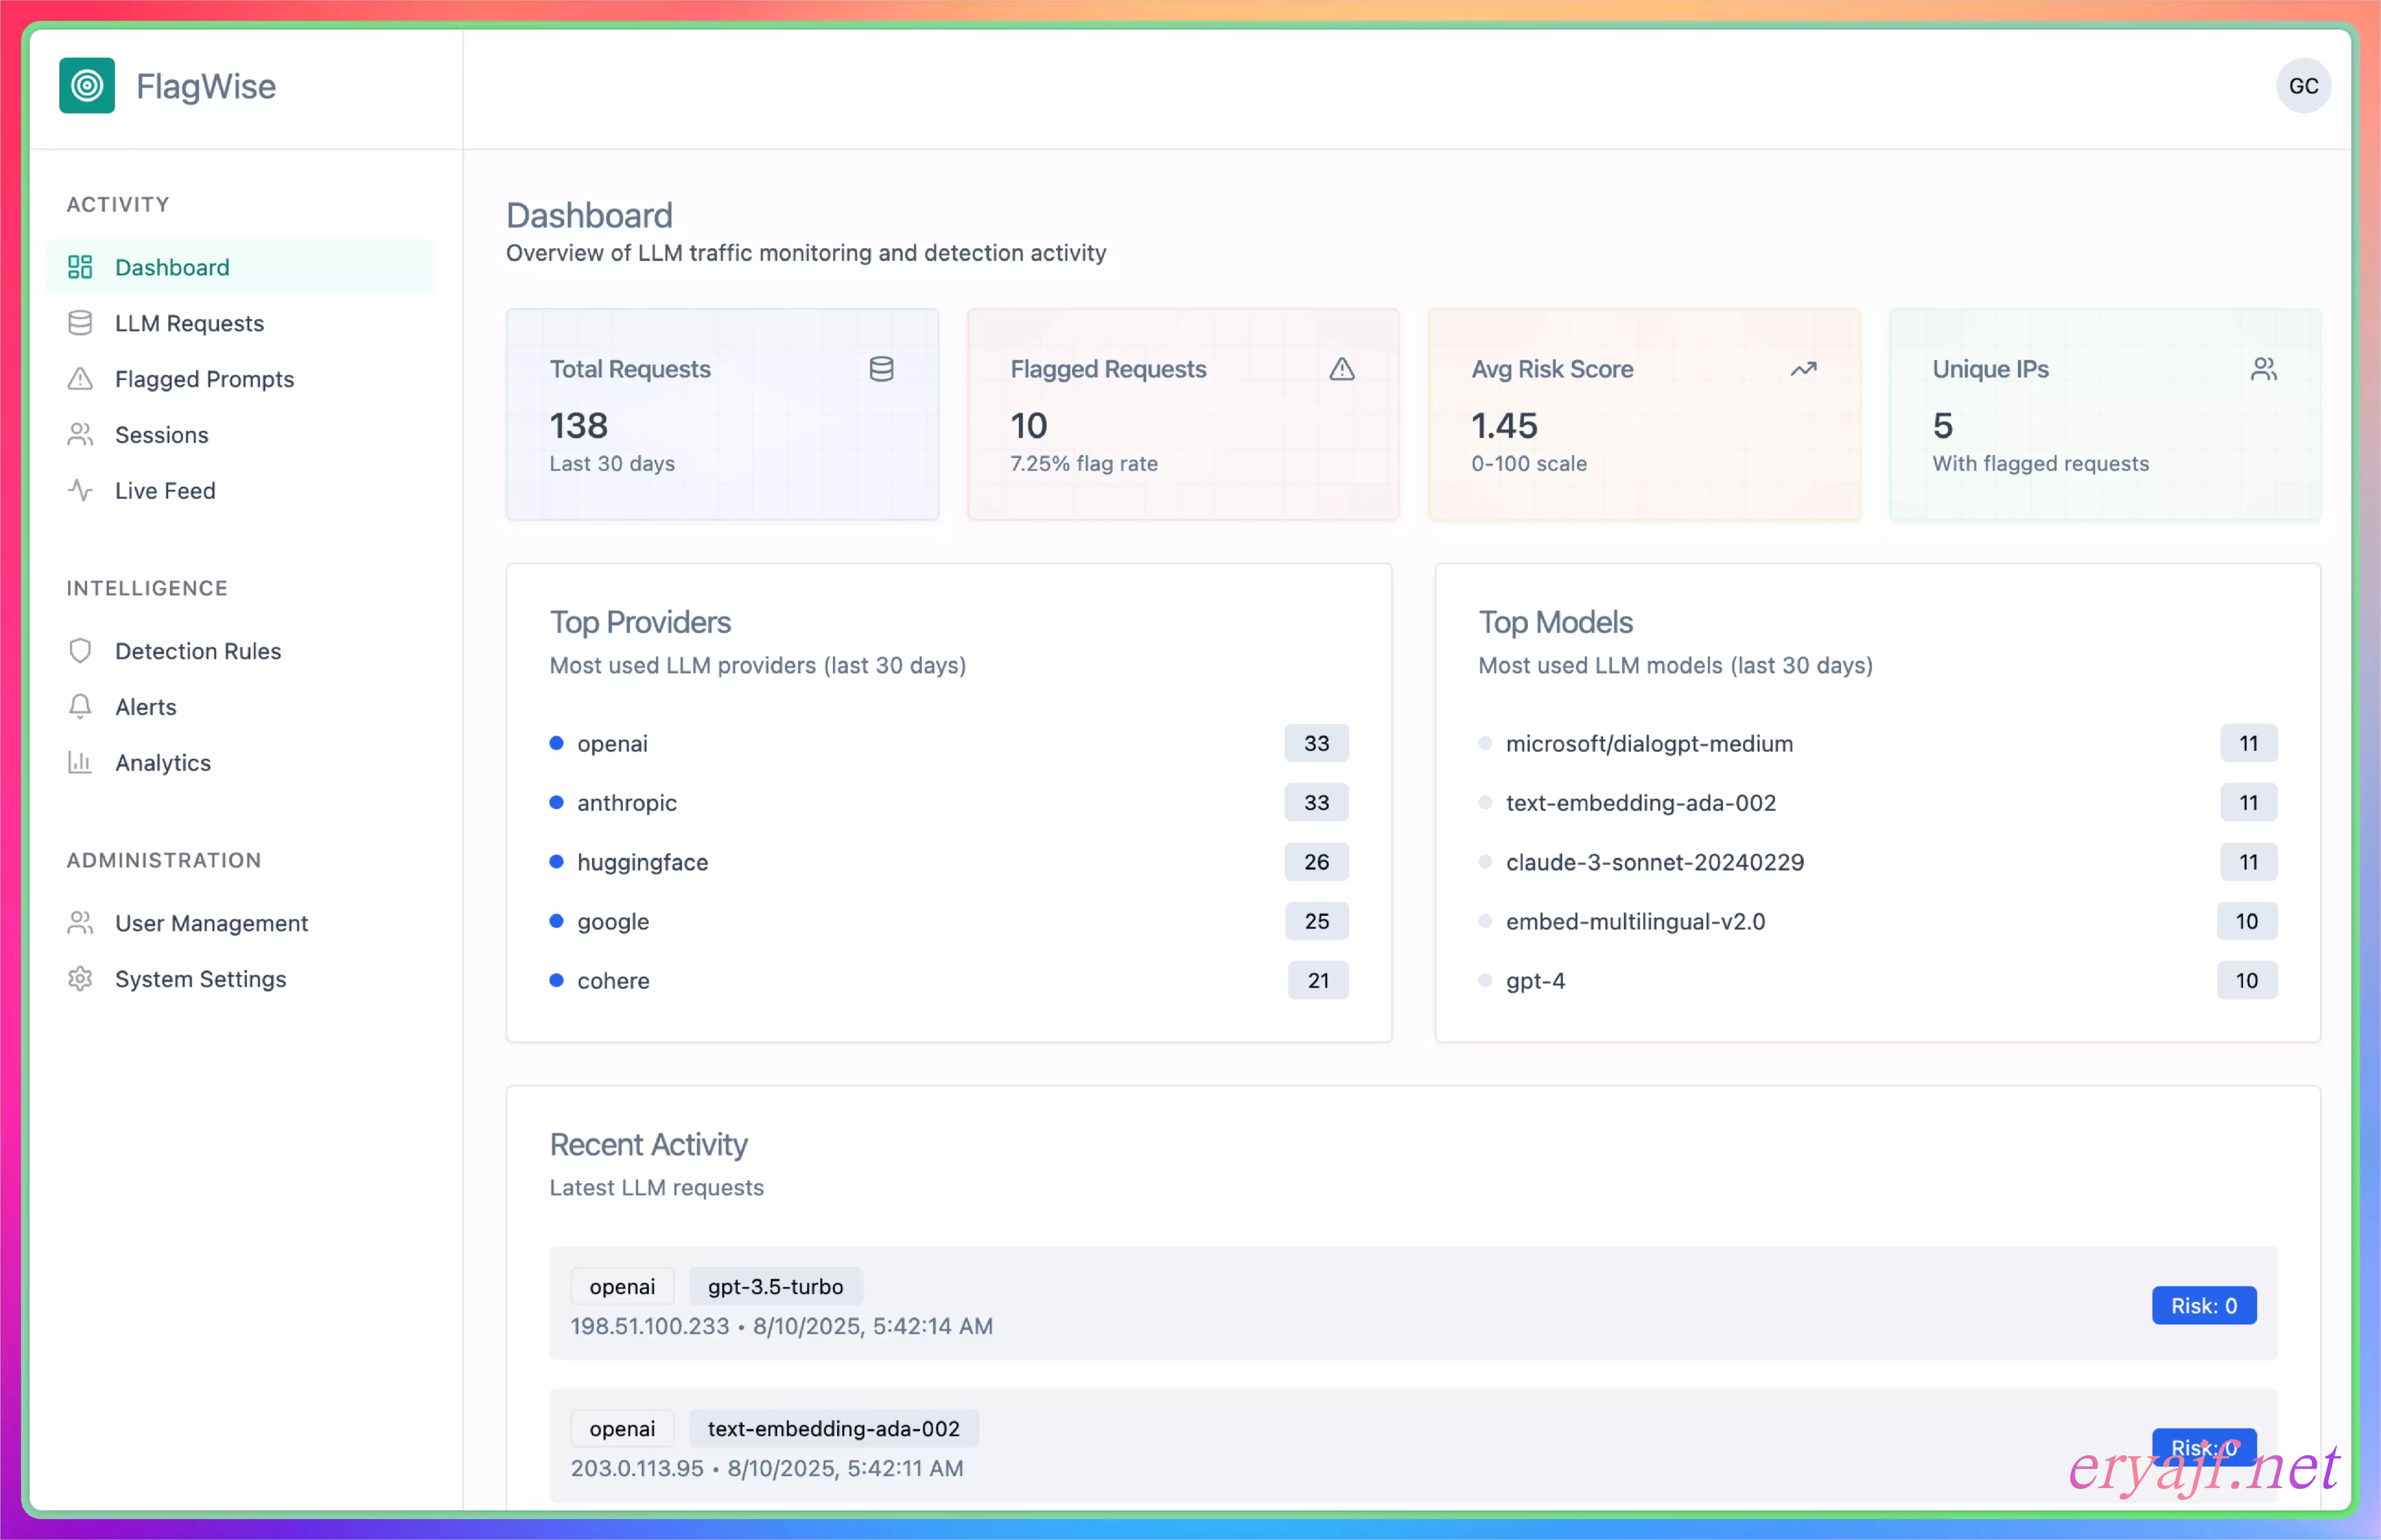Click the Top Models heading
Image resolution: width=2381 pixels, height=1540 pixels.
(x=1555, y=622)
